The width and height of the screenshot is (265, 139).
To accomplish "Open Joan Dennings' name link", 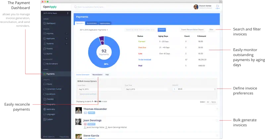I will (x=92, y=120).
